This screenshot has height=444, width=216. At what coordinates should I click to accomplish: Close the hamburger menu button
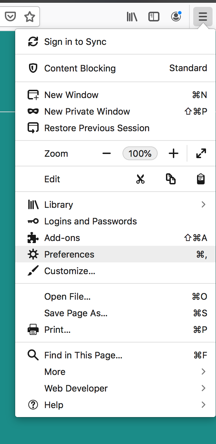coord(203,17)
